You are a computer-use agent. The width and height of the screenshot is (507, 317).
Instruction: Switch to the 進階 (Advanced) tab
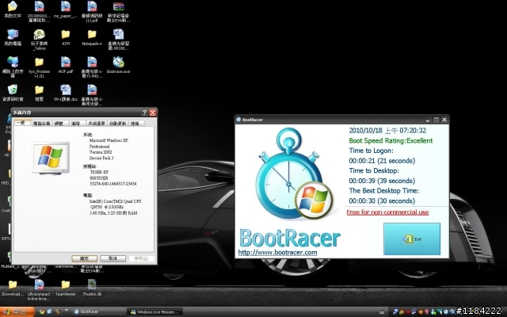[x=76, y=124]
